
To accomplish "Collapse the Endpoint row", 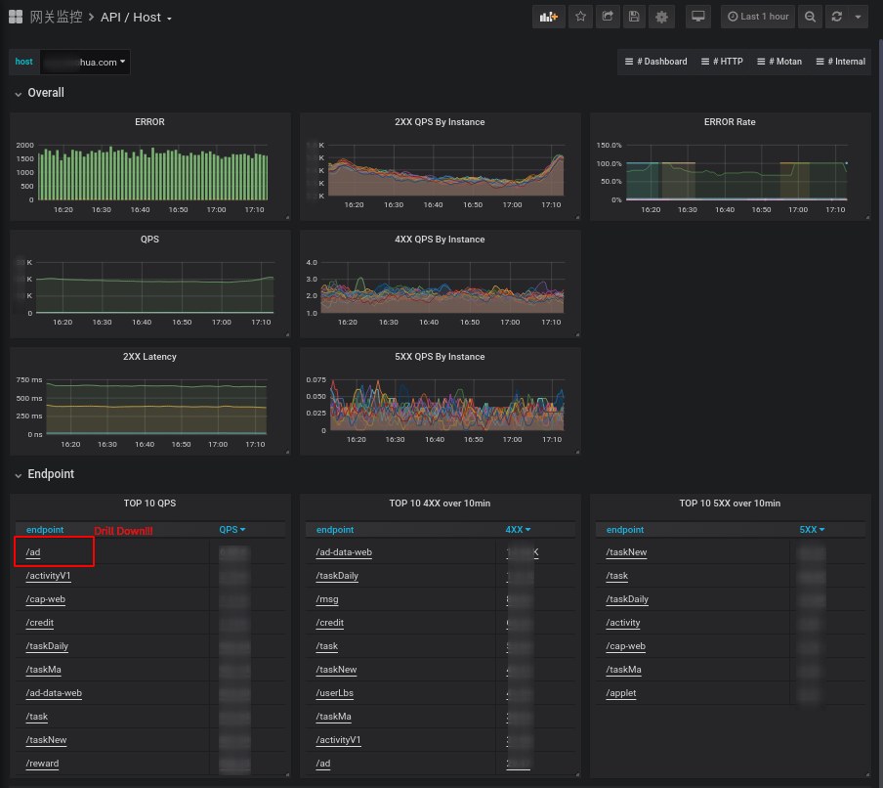I will (50, 474).
